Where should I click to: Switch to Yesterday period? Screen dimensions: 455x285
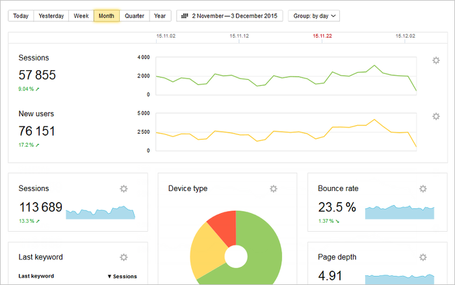51,16
